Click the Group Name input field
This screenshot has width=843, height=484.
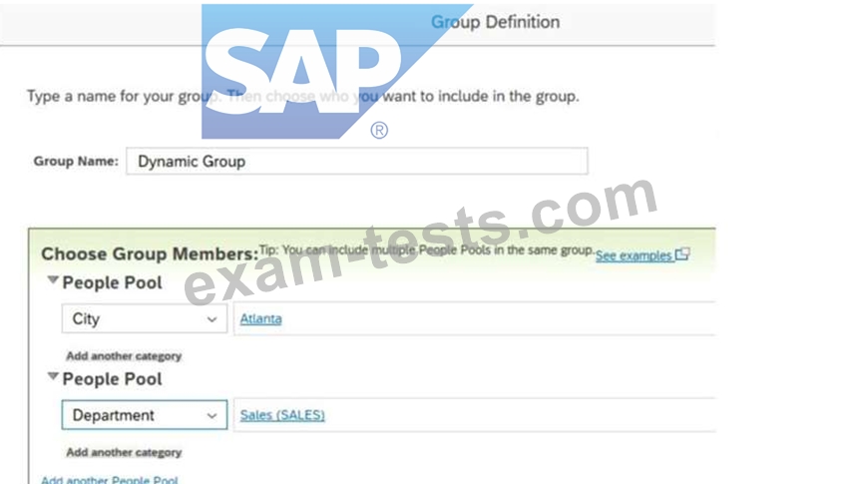tap(357, 162)
